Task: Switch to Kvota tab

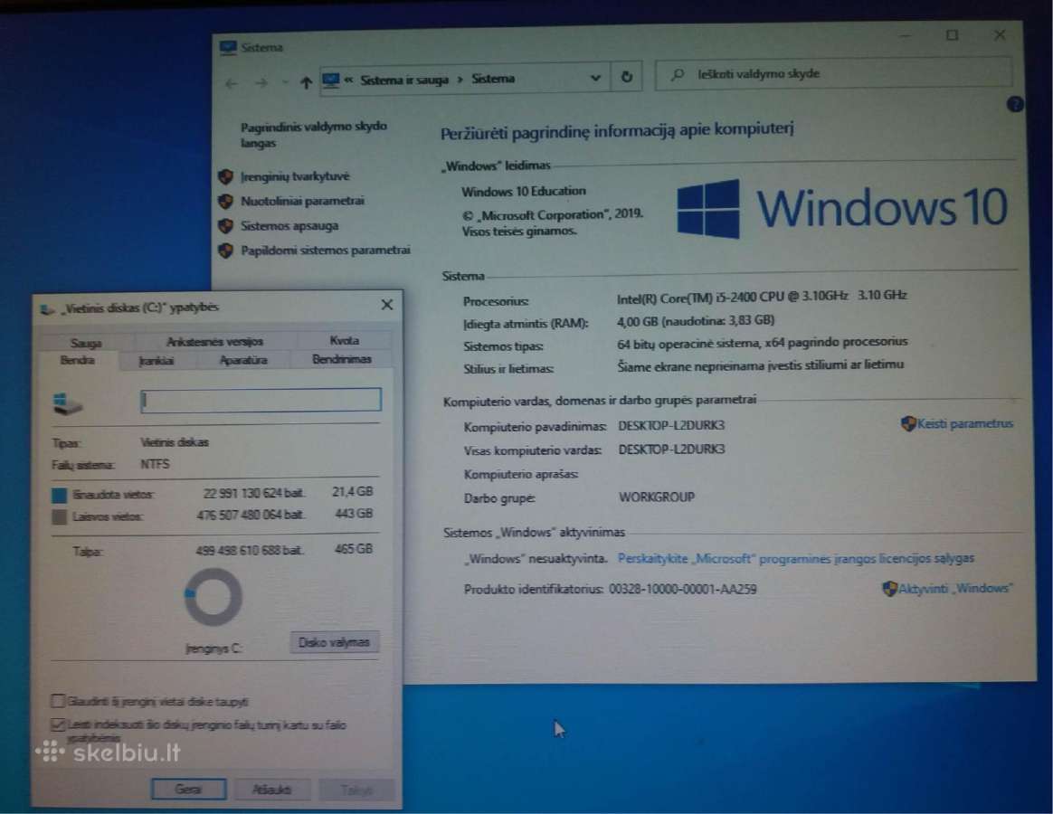Action: (x=344, y=340)
